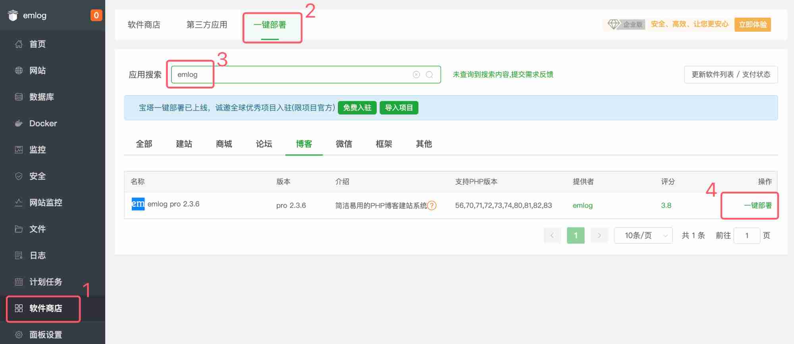
Task: Select the 论坛 category tab
Action: click(x=264, y=144)
